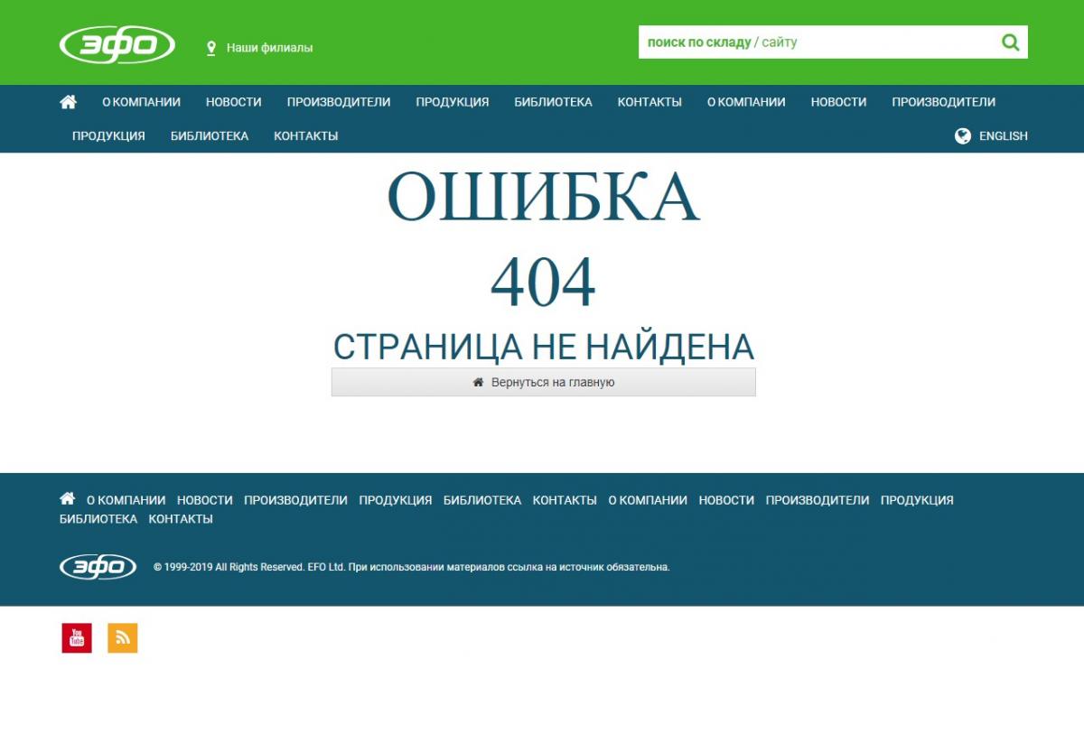
Task: Switch search mode to 'сайту'
Action: 780,42
